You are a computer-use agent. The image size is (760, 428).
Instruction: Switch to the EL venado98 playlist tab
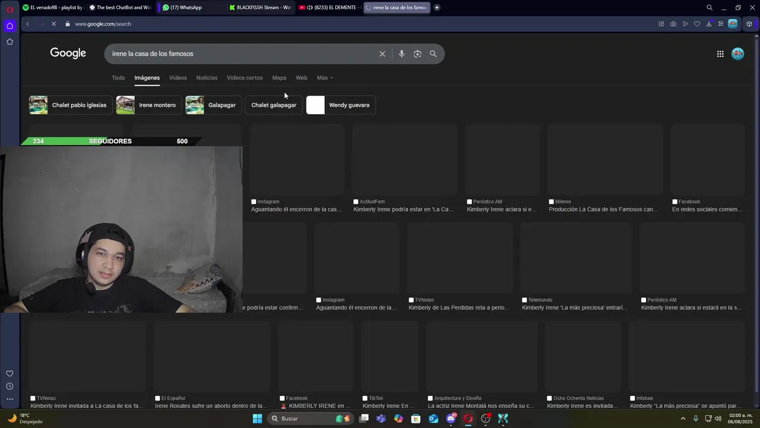[x=53, y=8]
